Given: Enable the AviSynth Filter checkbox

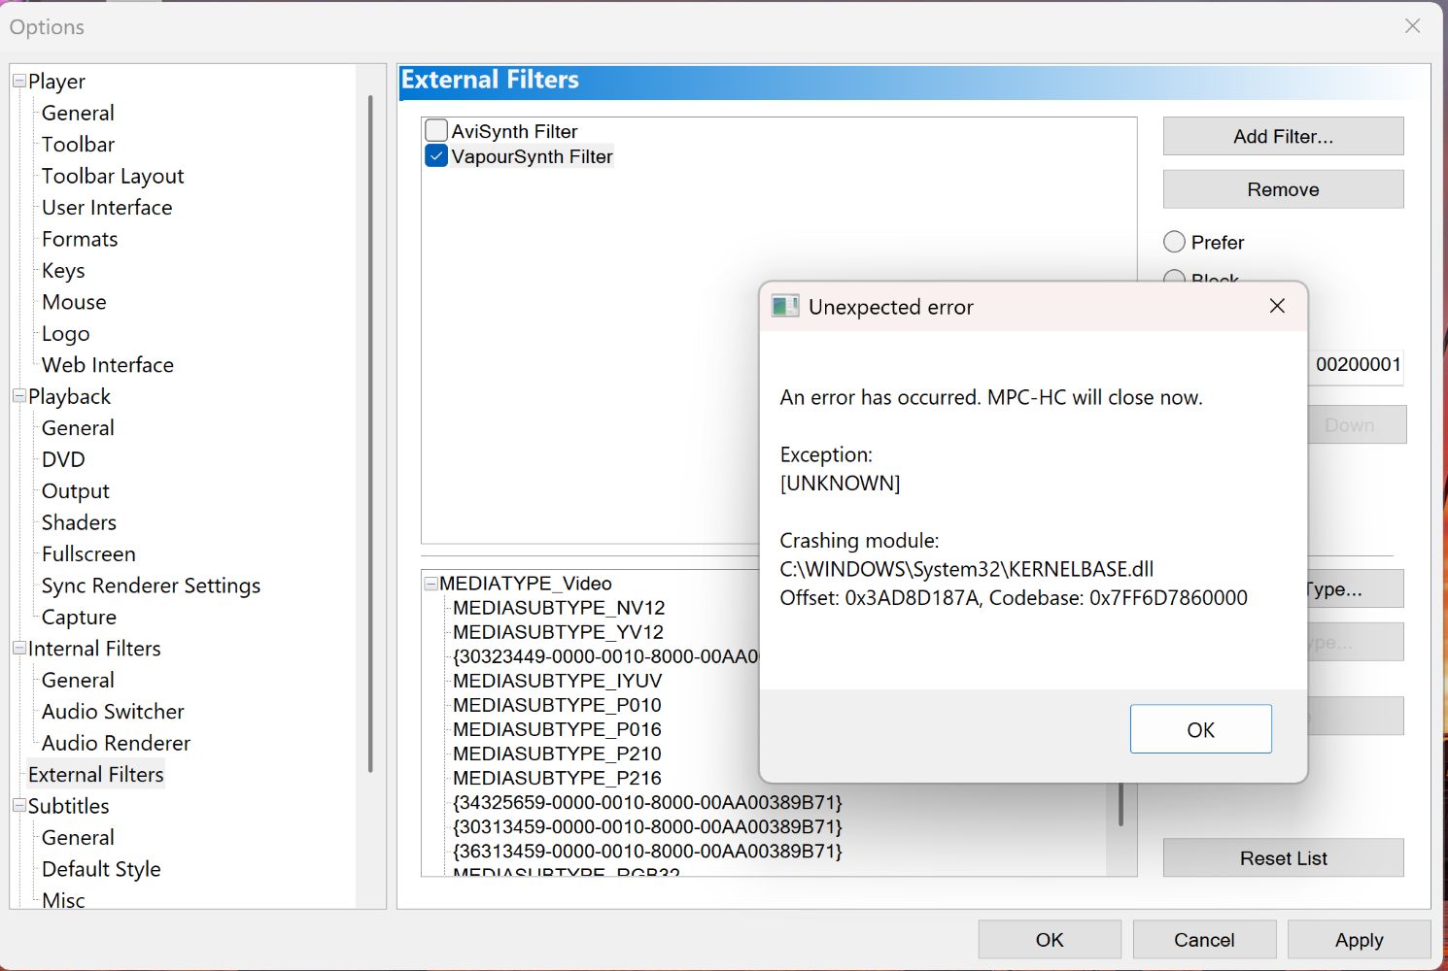Looking at the screenshot, I should pos(436,130).
